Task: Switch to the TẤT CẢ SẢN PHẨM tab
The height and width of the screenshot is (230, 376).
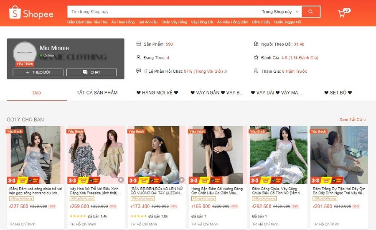Action: pos(97,92)
